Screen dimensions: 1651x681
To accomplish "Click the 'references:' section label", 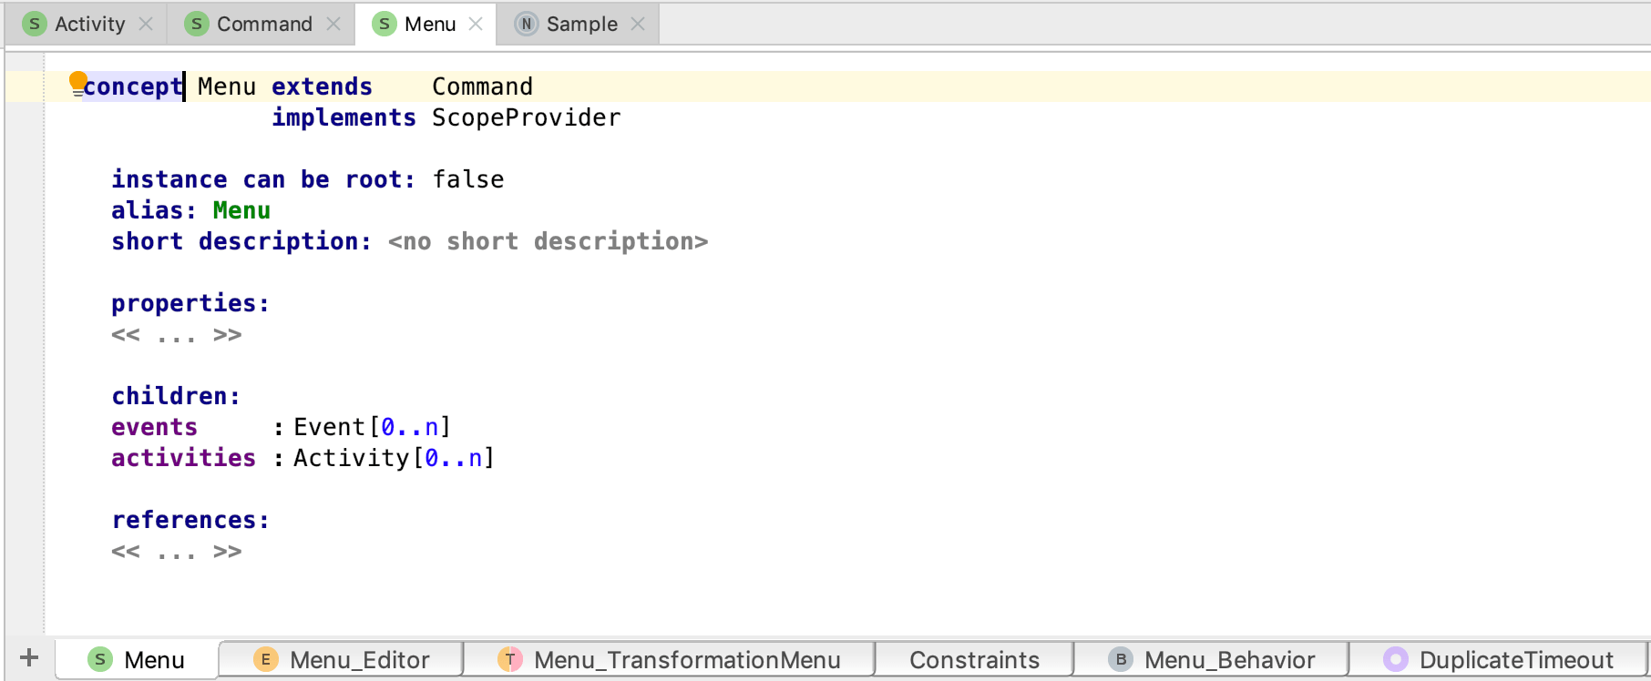I will 190,520.
